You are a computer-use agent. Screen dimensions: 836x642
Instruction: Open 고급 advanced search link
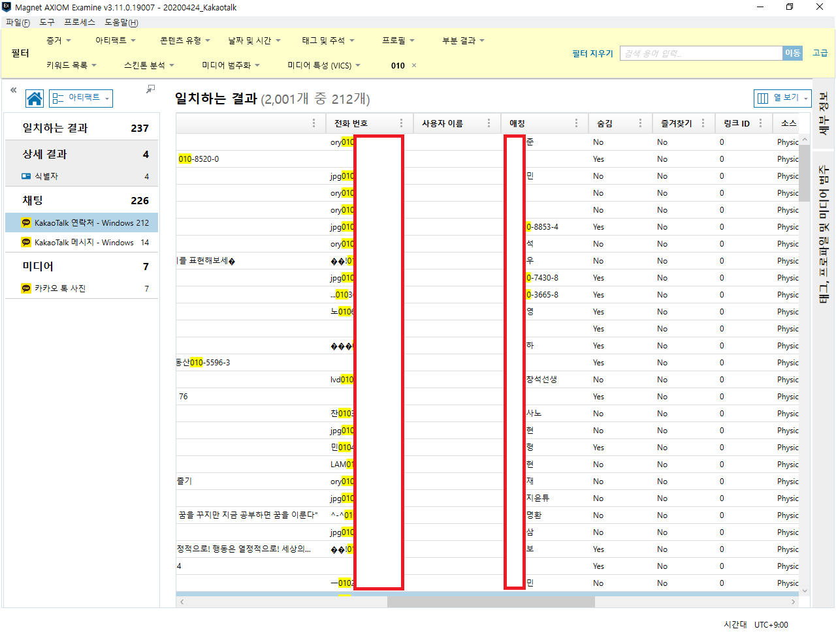(820, 53)
